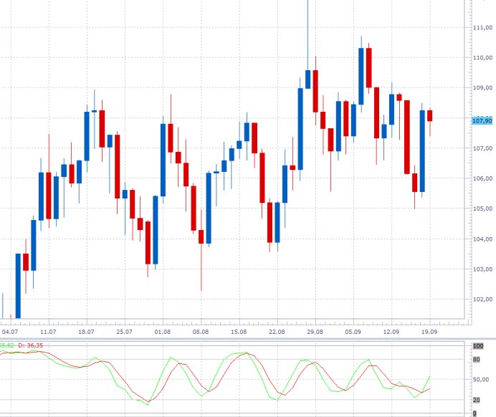The width and height of the screenshot is (496, 417).
Task: Select the oscillator 0 level label
Action: click(x=474, y=413)
